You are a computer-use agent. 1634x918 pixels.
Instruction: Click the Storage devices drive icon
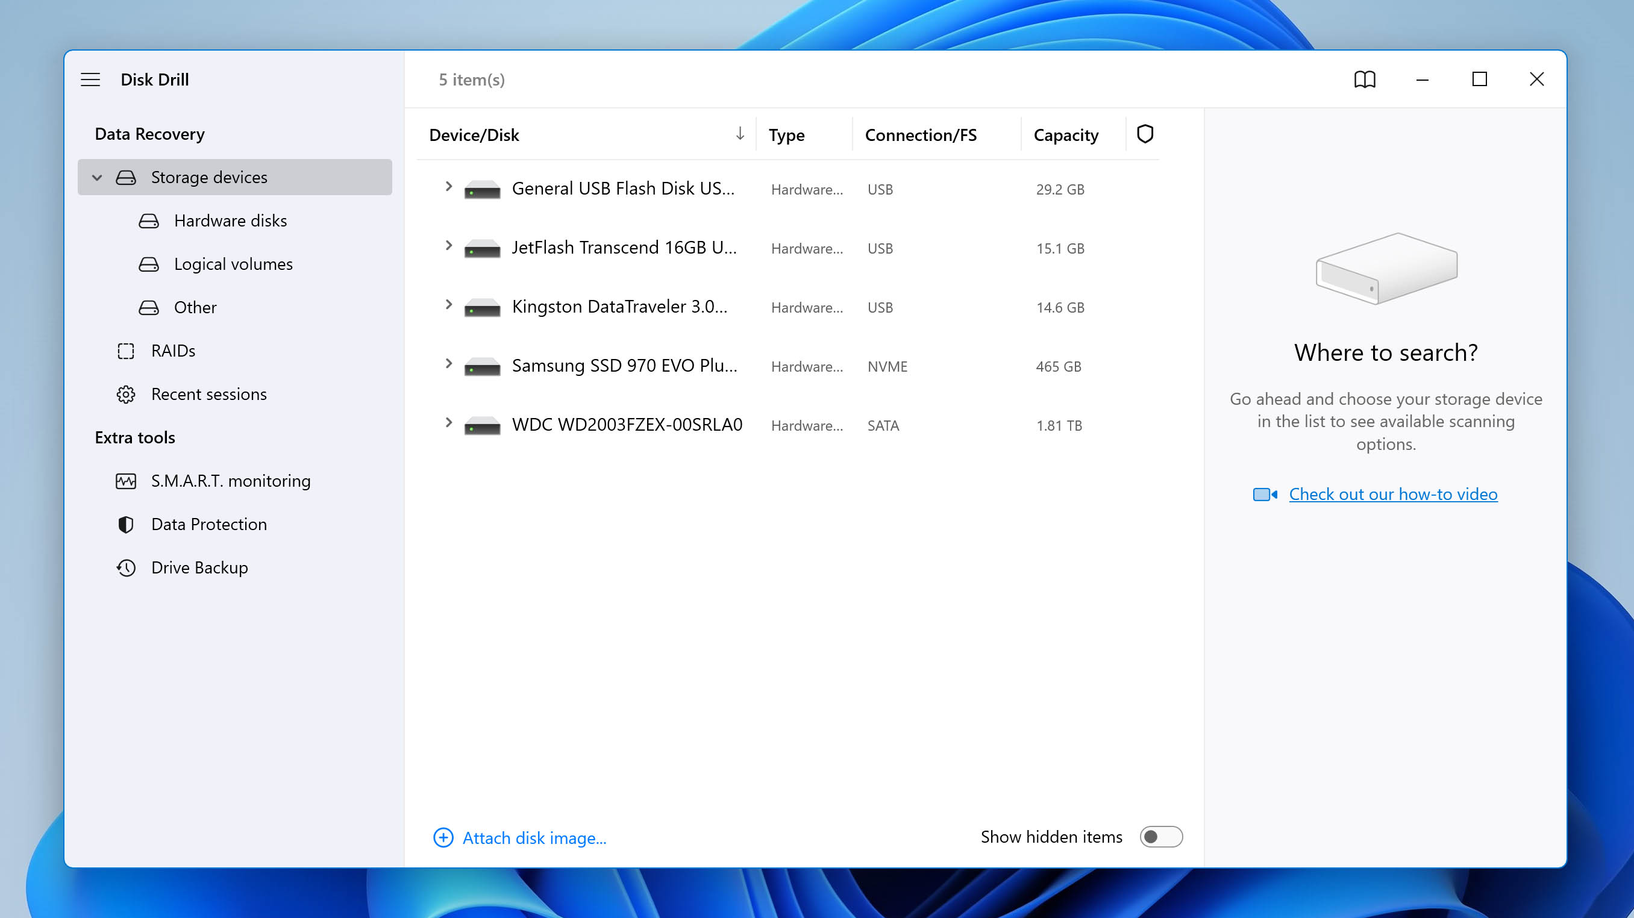[x=125, y=177]
